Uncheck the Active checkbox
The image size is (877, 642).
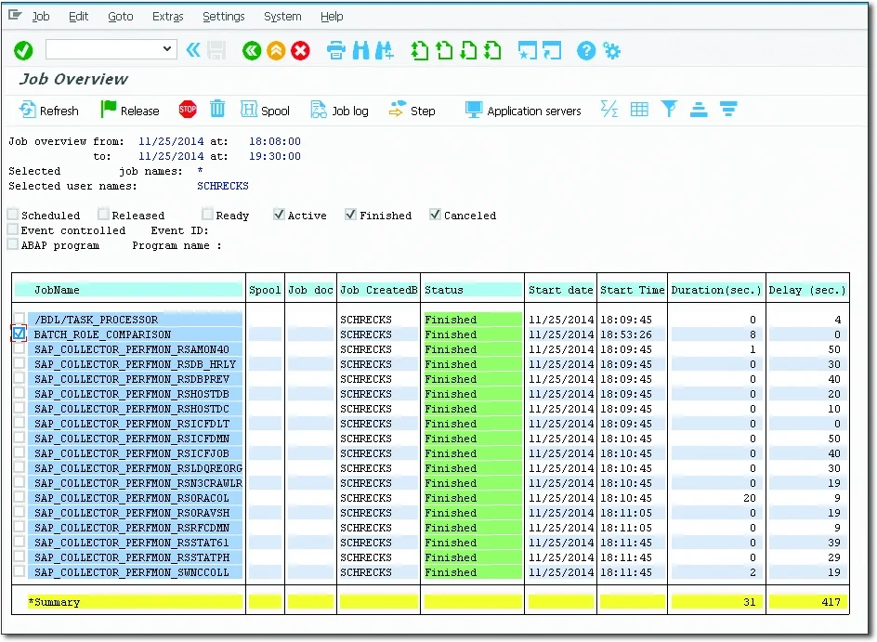[279, 215]
